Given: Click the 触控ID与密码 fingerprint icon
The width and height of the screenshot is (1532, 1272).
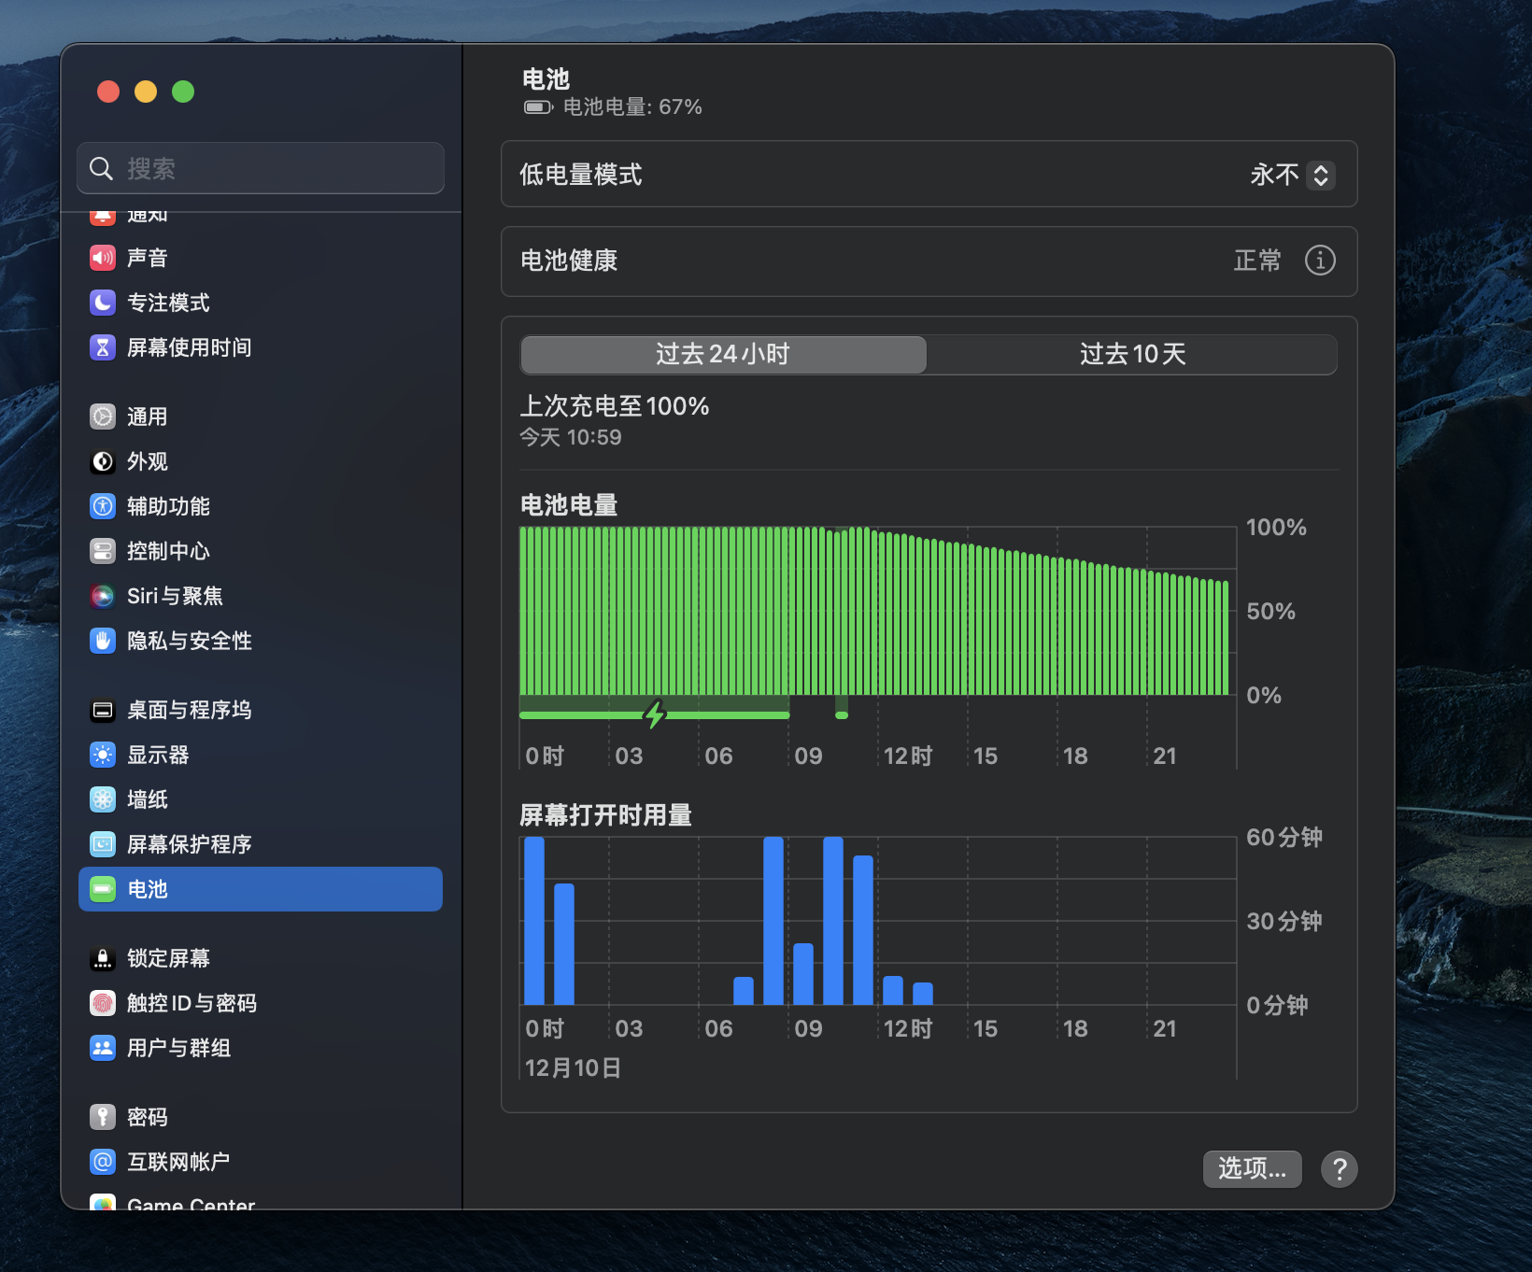Looking at the screenshot, I should 103,1003.
